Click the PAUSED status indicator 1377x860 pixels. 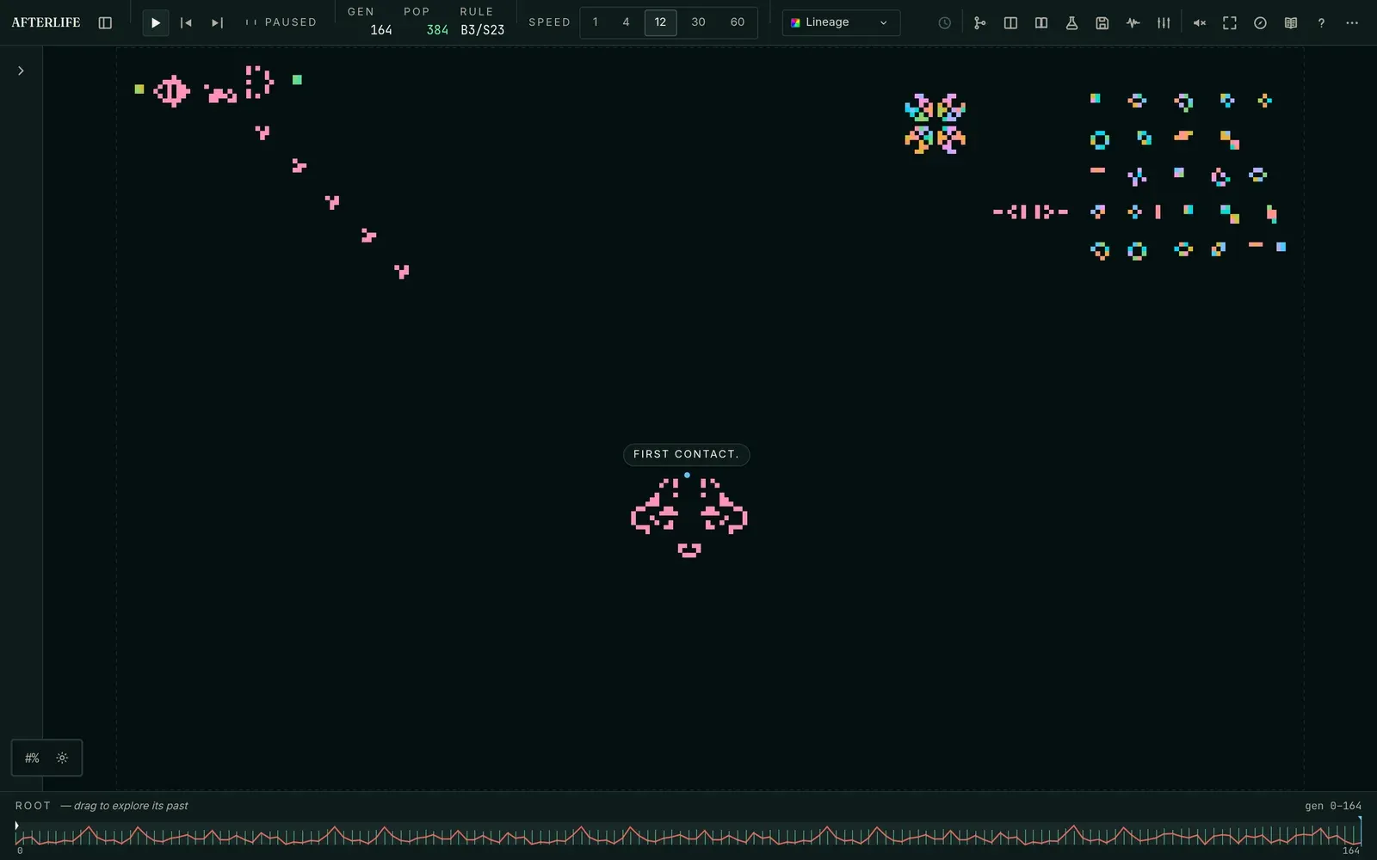pyautogui.click(x=281, y=22)
